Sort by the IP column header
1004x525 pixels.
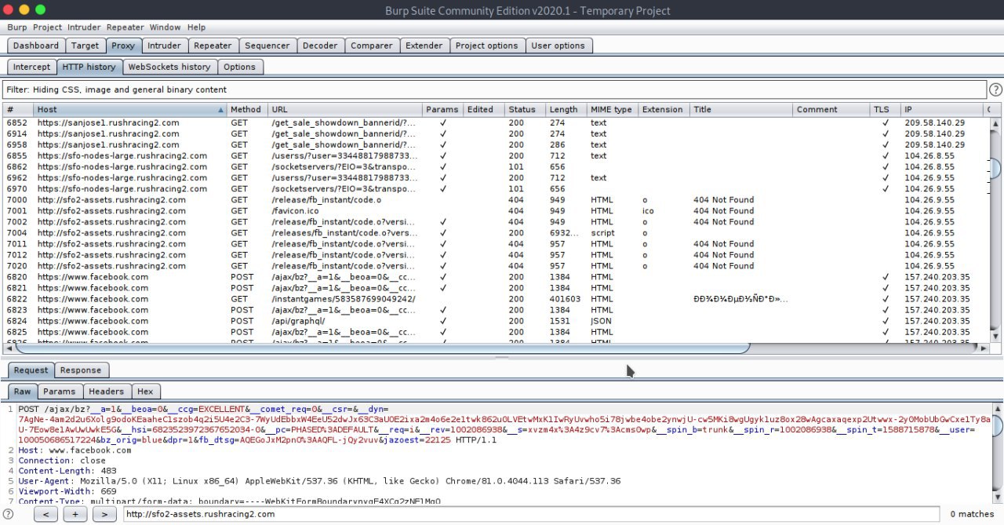pos(940,110)
